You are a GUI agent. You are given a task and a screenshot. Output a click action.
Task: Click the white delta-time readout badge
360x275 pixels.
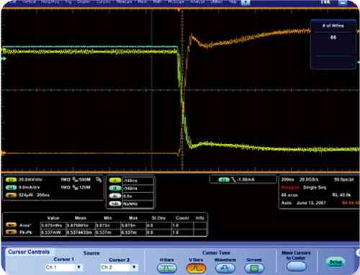[115, 196]
